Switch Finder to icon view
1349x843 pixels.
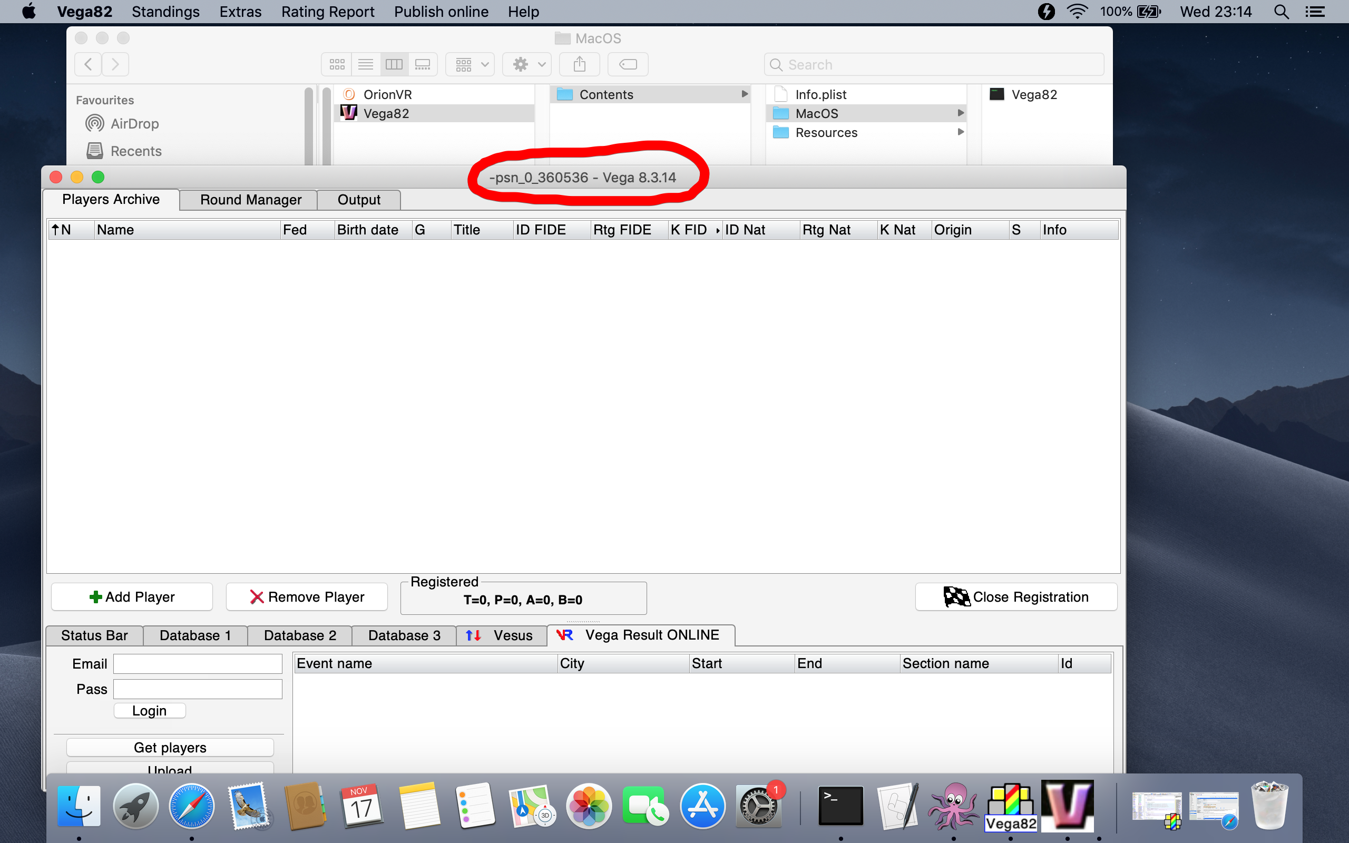click(337, 64)
